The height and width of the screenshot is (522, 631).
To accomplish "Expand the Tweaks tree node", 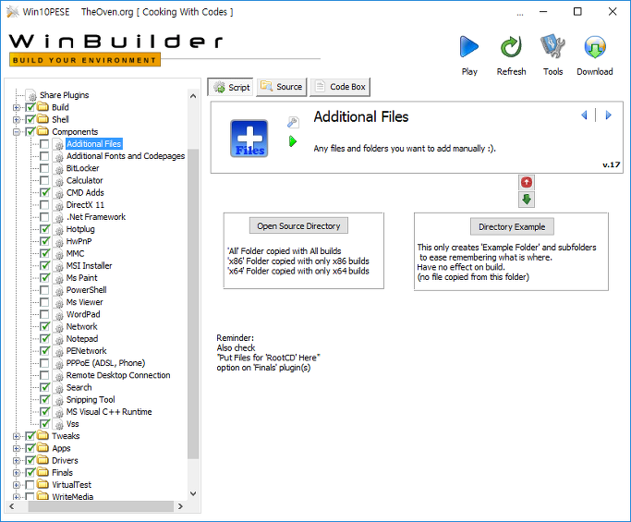I will [17, 436].
